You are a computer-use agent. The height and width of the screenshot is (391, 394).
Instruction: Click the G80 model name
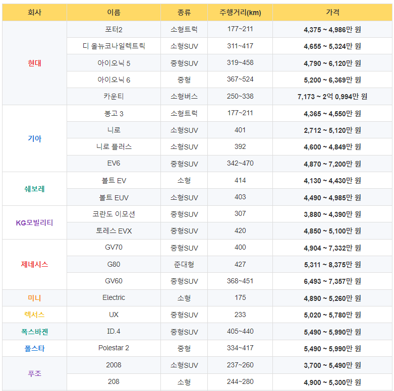point(114,264)
